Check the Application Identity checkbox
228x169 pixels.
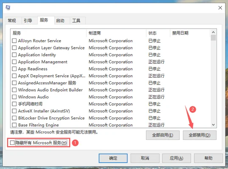point(14,55)
